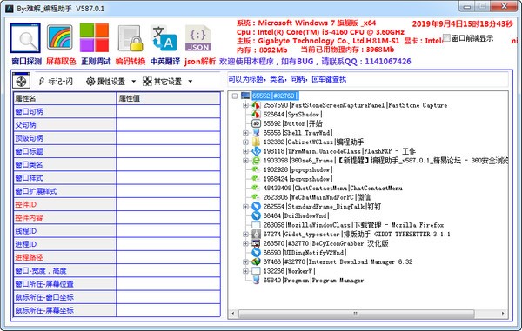Expand the FastStone Capture tree node
The height and width of the screenshot is (331, 522).
click(245, 105)
